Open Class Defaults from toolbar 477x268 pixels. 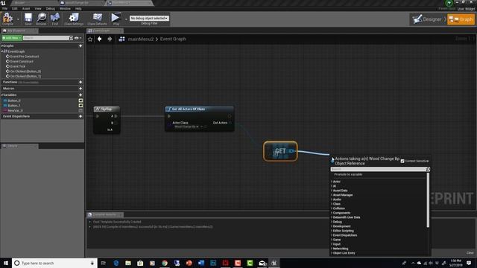point(98,18)
